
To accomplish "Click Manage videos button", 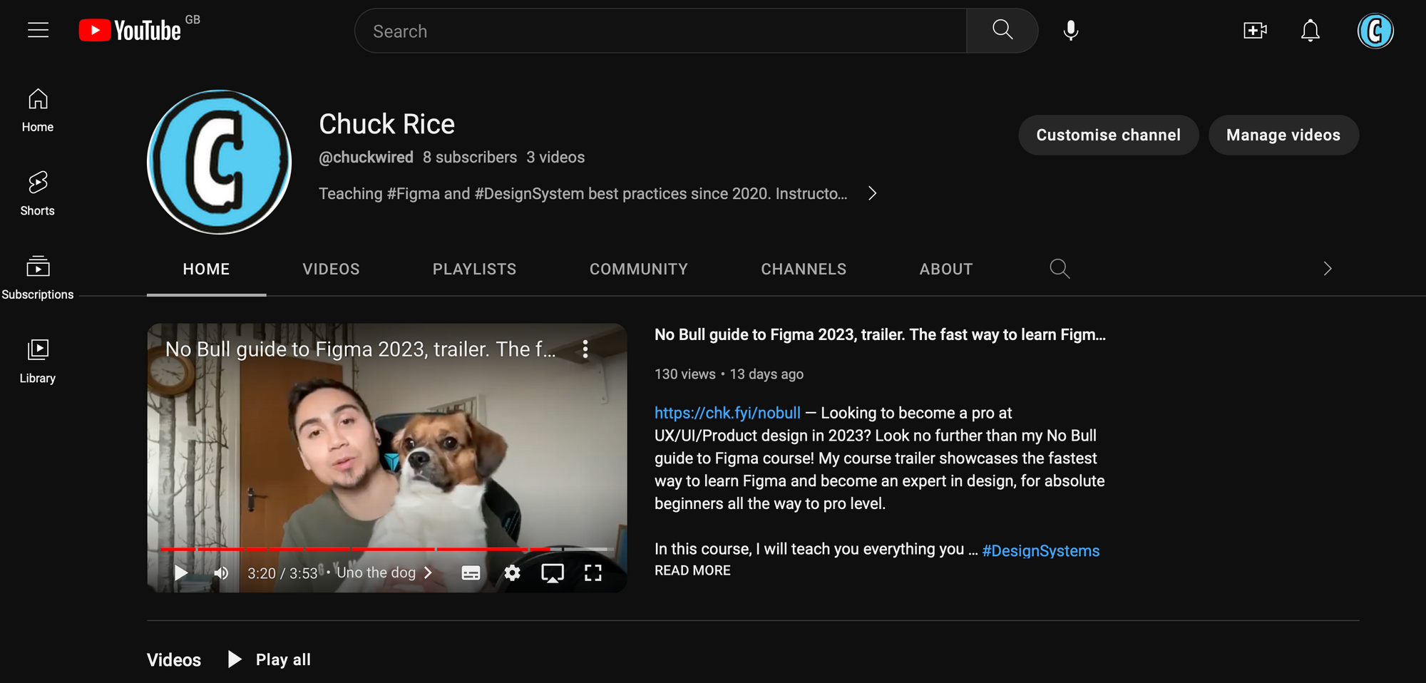I will coord(1283,135).
